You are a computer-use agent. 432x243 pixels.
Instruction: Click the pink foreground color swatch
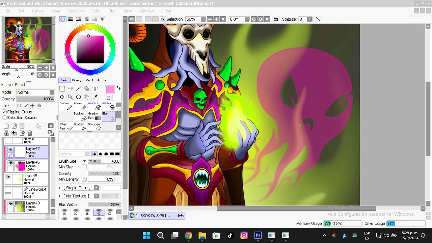110,89
